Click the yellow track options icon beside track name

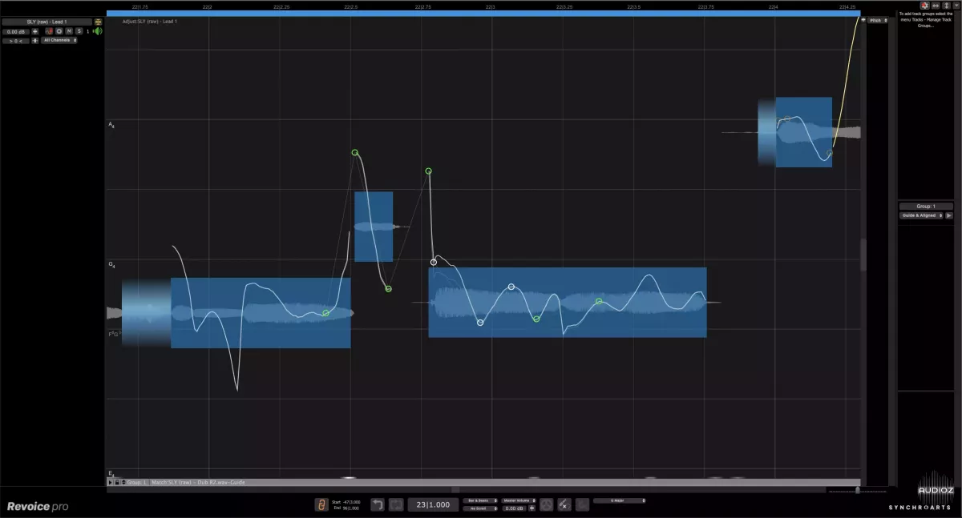tap(98, 22)
